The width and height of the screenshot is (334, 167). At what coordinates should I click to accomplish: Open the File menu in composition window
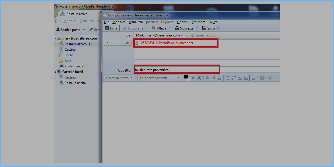(107, 22)
